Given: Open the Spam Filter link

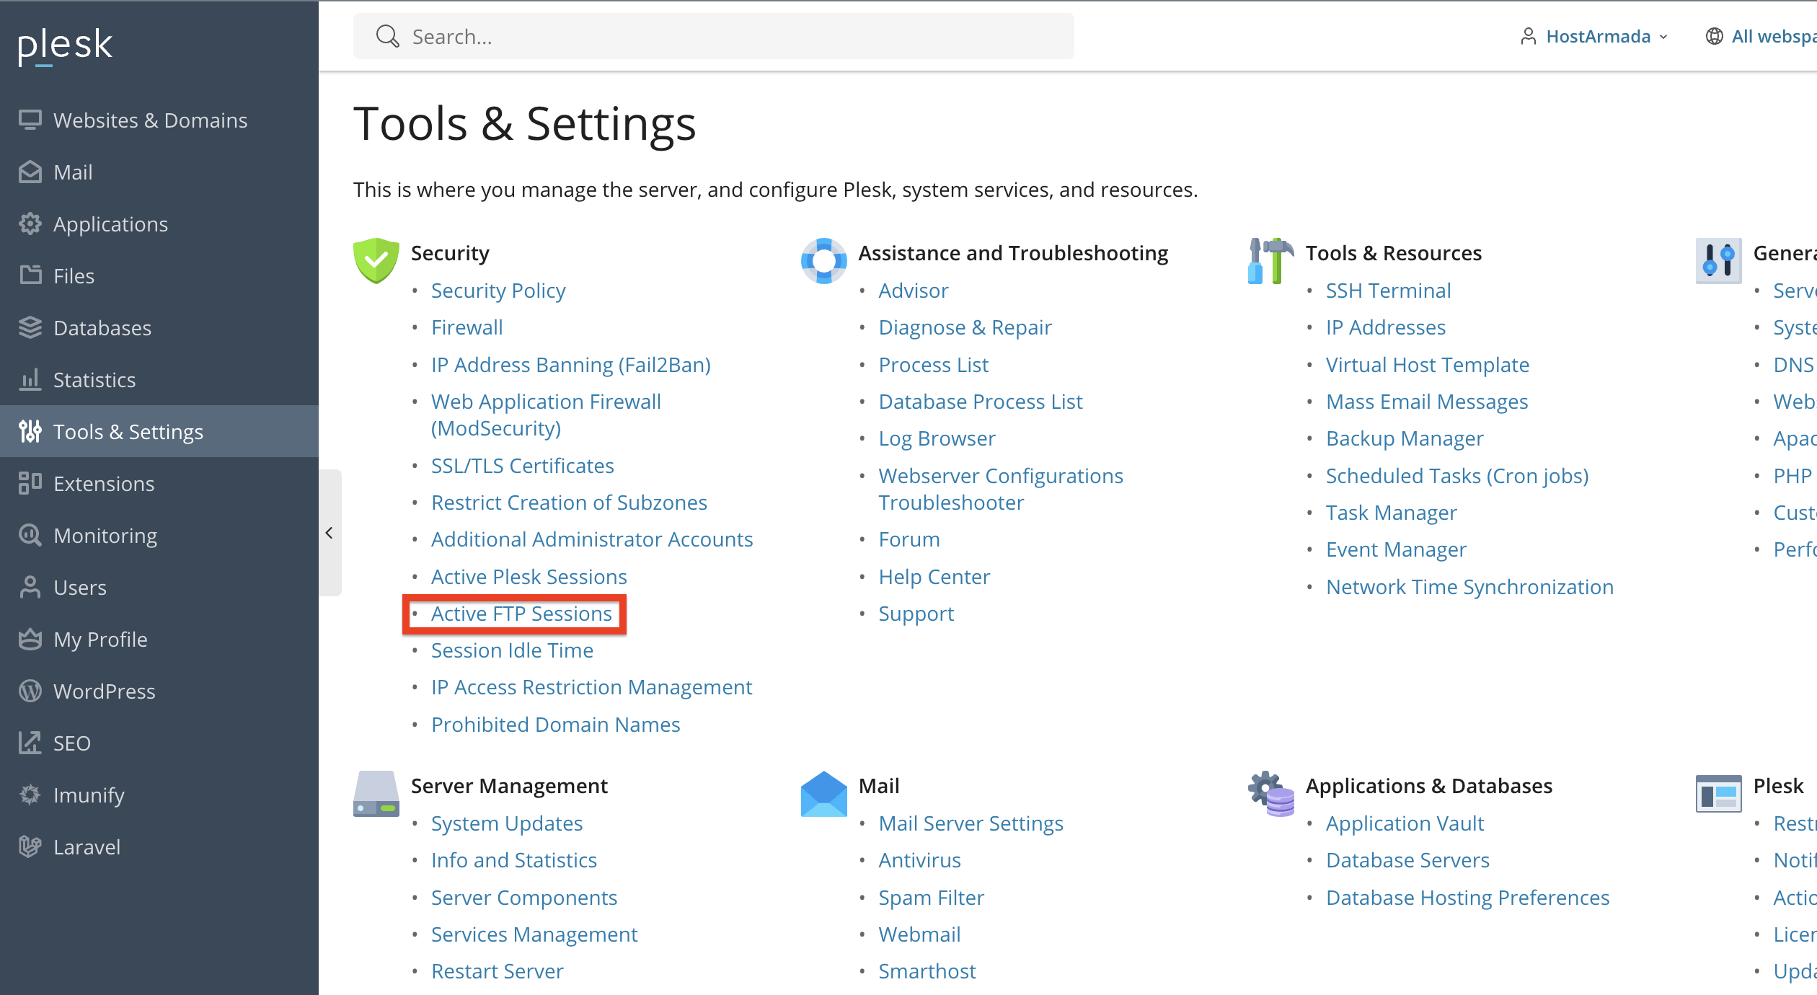Looking at the screenshot, I should point(931,898).
